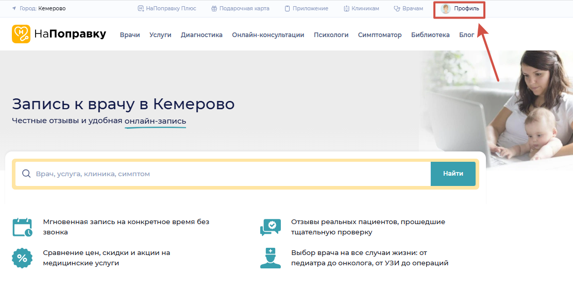Viewport: 573px width, 306px height.
Task: Open the Врачи menu item
Action: pyautogui.click(x=130, y=35)
